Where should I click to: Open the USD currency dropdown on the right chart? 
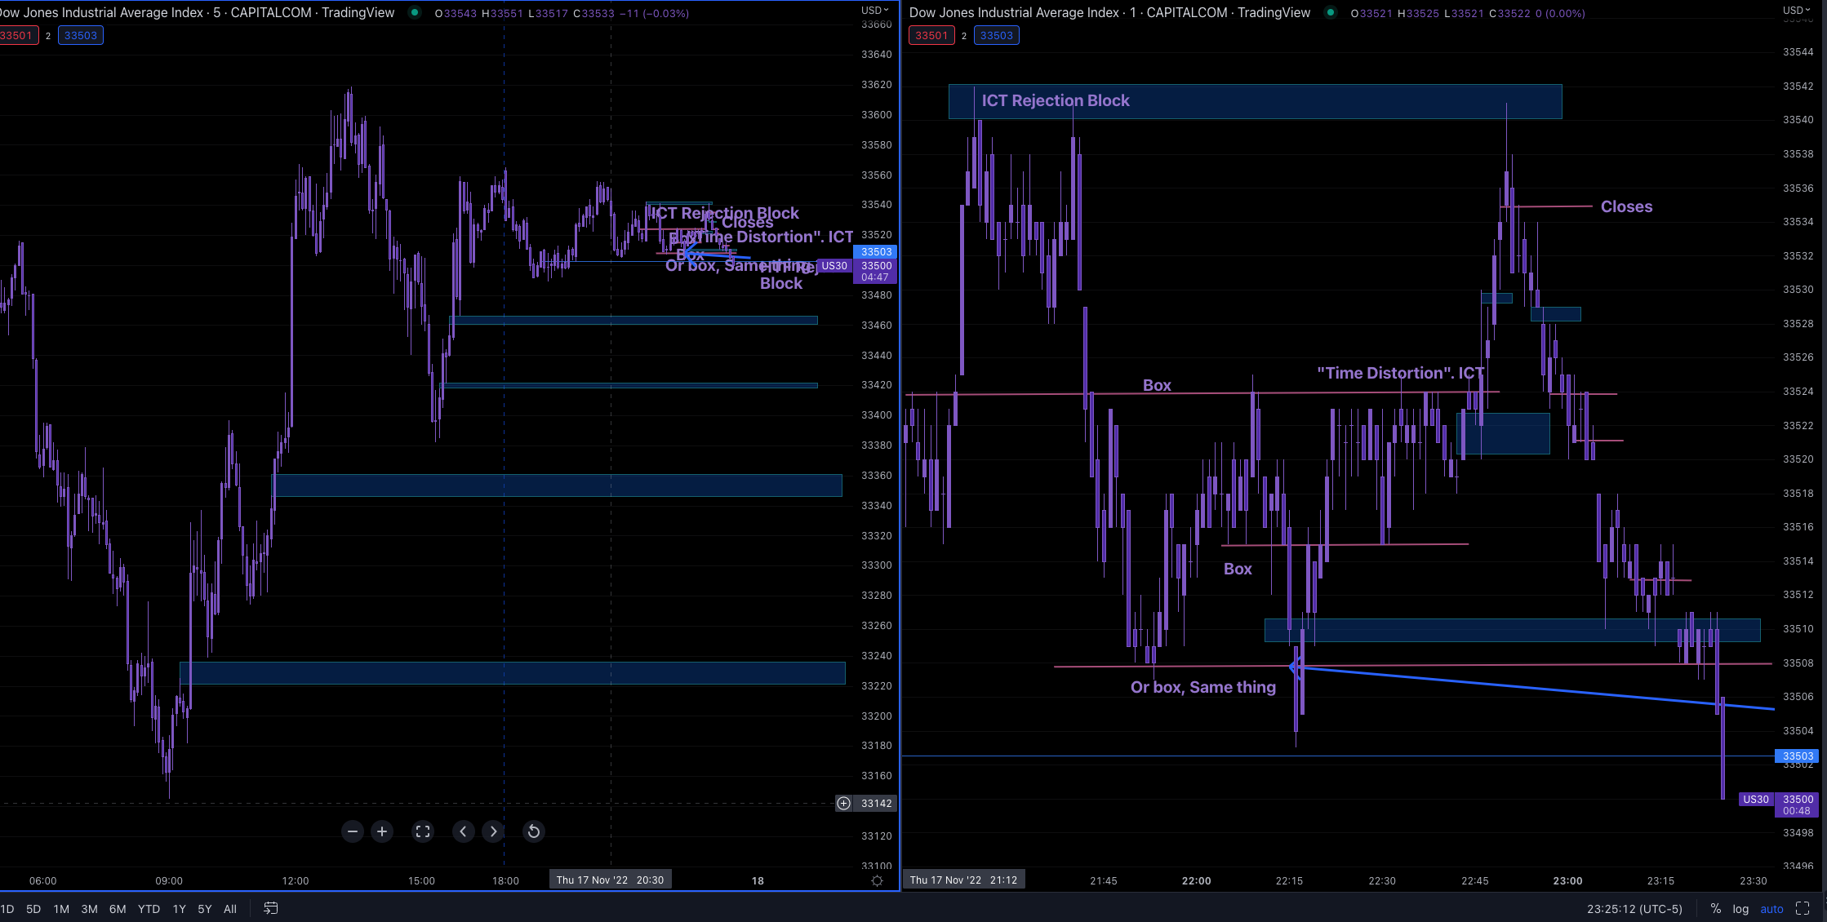1794,11
